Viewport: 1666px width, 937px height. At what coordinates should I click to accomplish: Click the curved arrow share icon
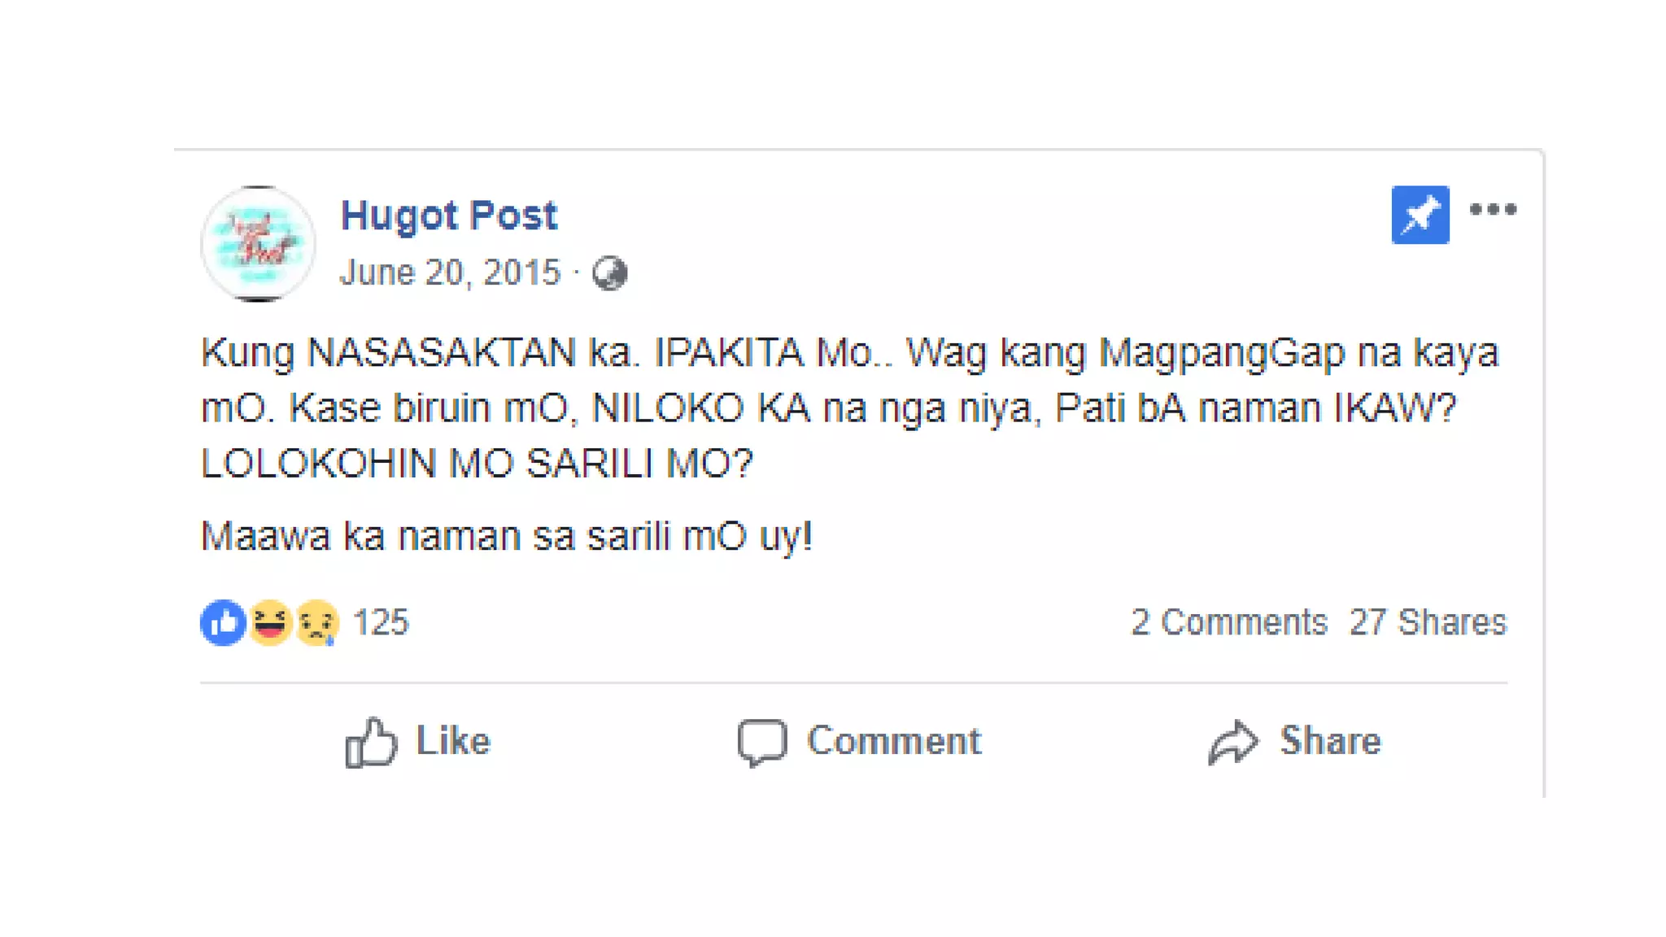tap(1233, 742)
